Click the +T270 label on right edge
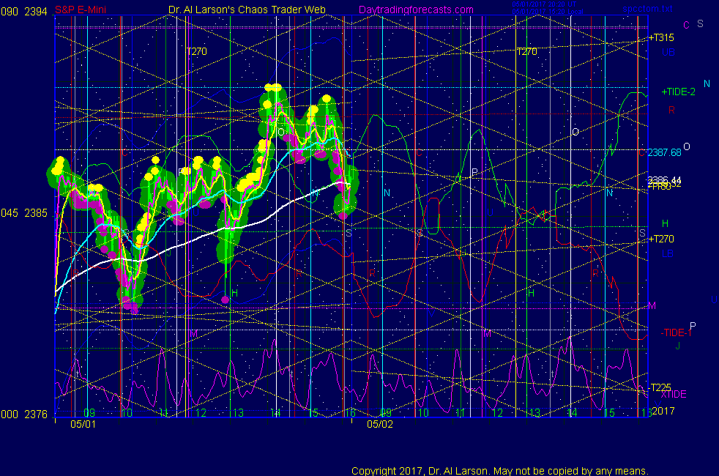 (661, 239)
